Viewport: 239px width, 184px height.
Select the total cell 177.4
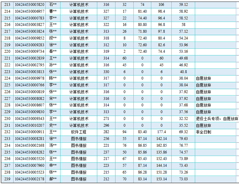pyautogui.click(x=161, y=131)
